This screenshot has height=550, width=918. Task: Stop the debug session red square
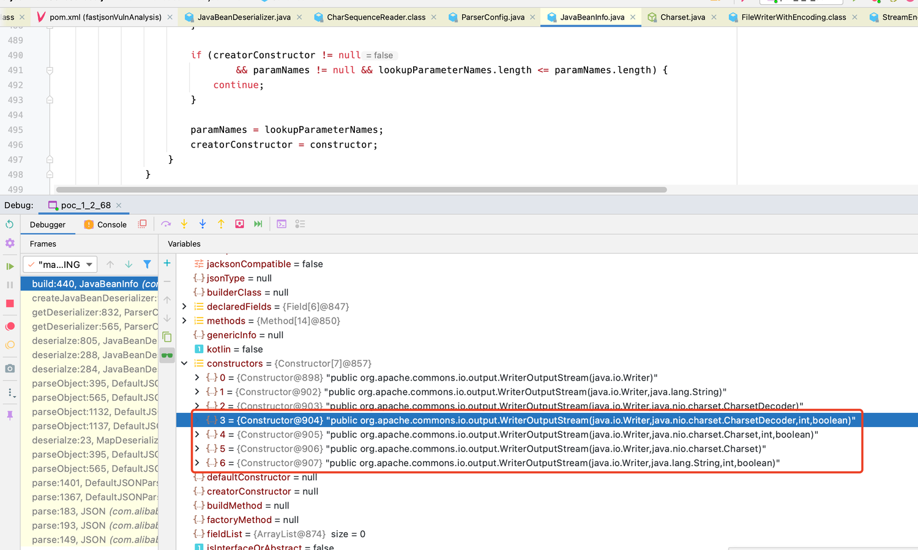[10, 303]
